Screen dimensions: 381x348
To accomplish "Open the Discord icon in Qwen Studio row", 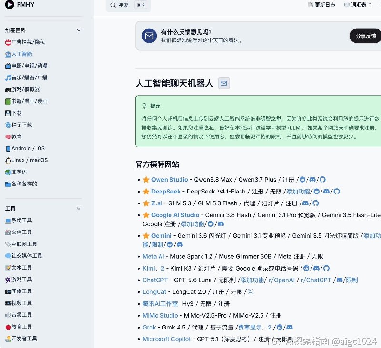I will point(312,180).
